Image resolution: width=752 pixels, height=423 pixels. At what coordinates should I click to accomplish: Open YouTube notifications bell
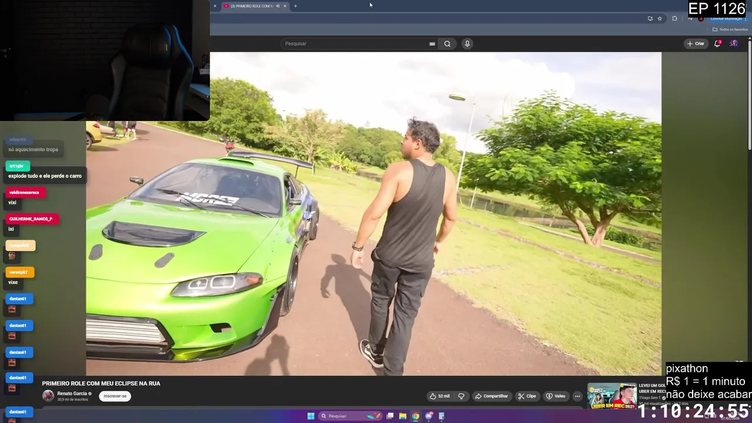(x=718, y=43)
